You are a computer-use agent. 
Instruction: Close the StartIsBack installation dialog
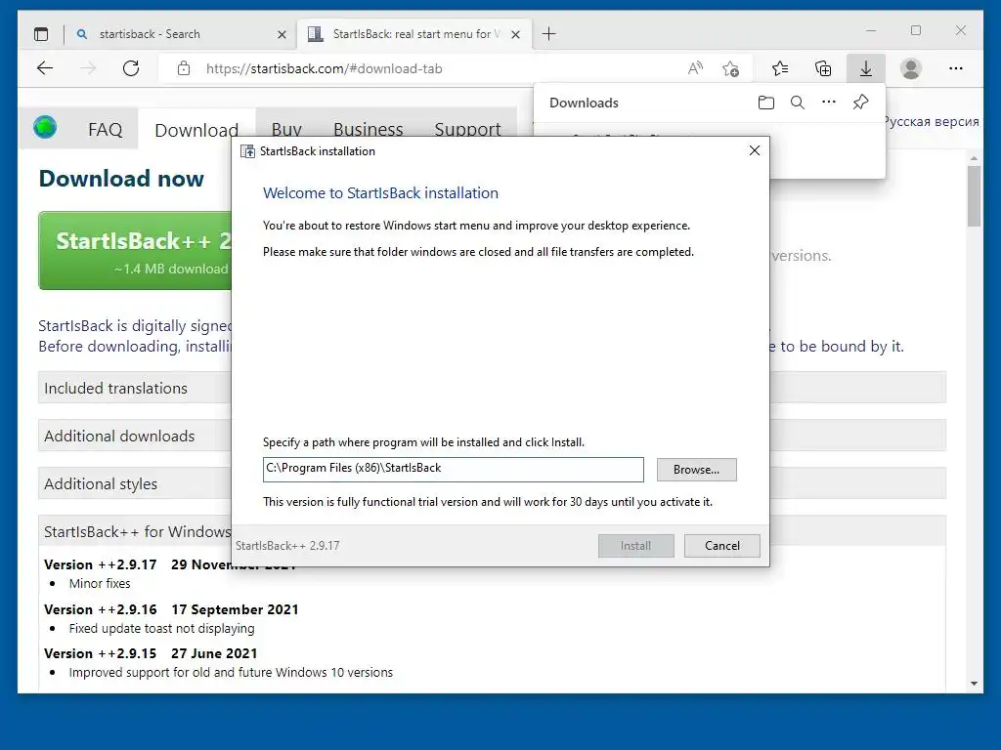[x=755, y=150]
